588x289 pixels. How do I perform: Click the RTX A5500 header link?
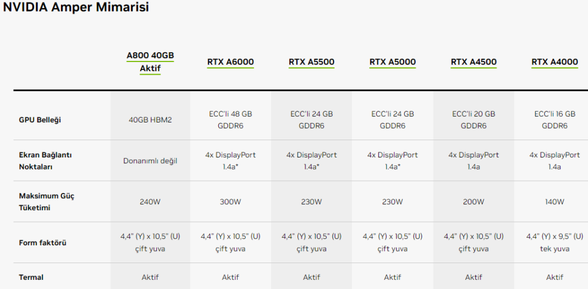[311, 62]
